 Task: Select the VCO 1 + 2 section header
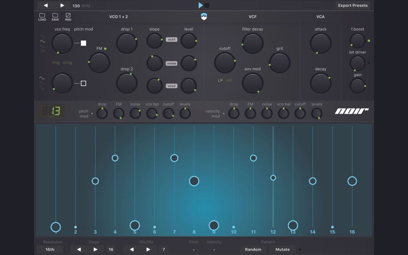[119, 16]
